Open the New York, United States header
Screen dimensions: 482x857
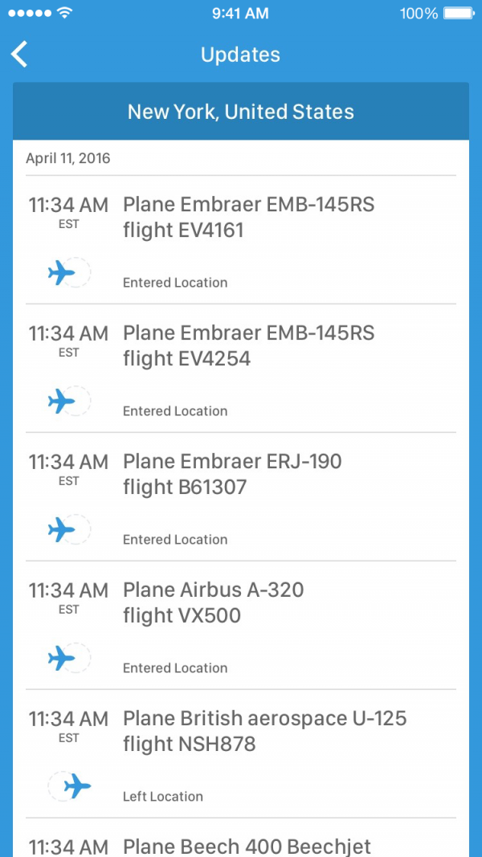click(241, 112)
